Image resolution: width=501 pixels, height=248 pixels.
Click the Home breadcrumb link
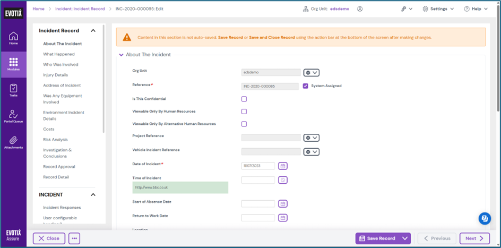click(38, 9)
